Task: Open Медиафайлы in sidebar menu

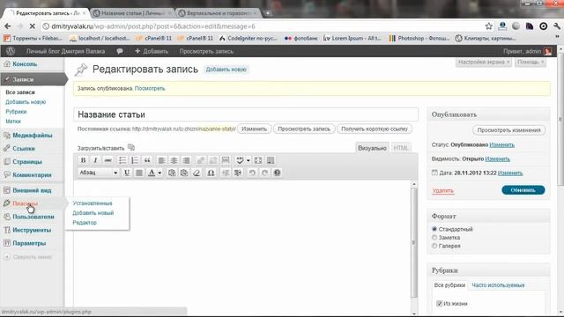Action: pos(32,135)
